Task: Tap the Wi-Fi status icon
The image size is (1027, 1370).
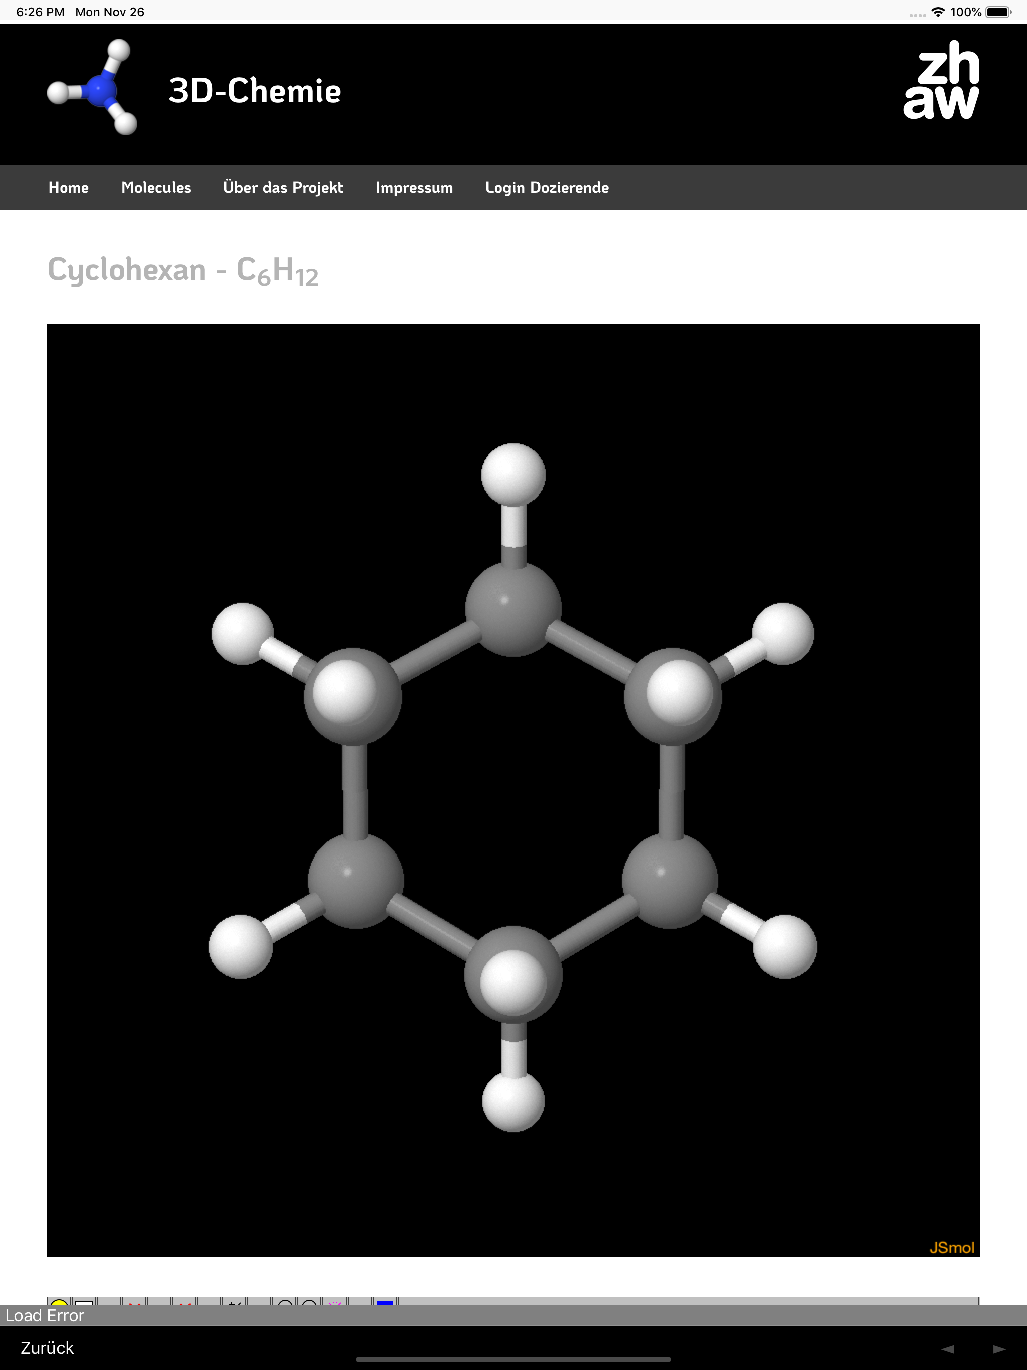Action: point(938,12)
